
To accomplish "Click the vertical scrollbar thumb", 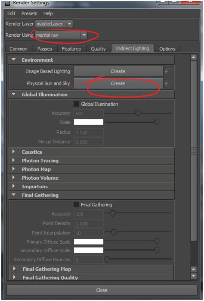I will (194, 151).
